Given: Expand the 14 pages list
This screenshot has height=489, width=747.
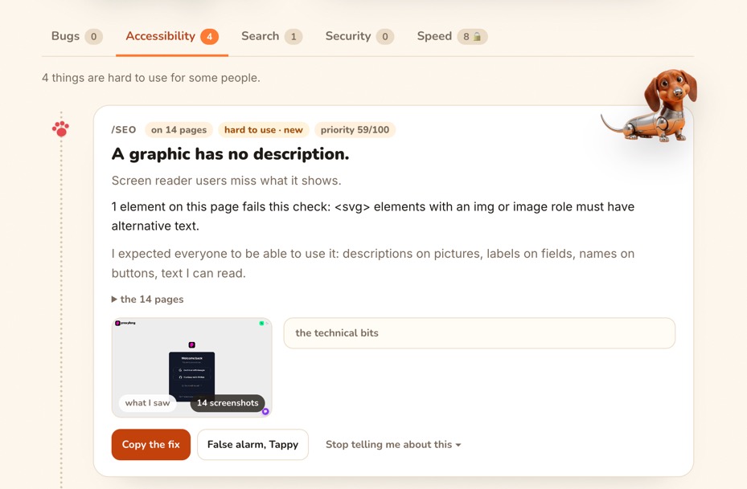Looking at the screenshot, I should coord(148,300).
